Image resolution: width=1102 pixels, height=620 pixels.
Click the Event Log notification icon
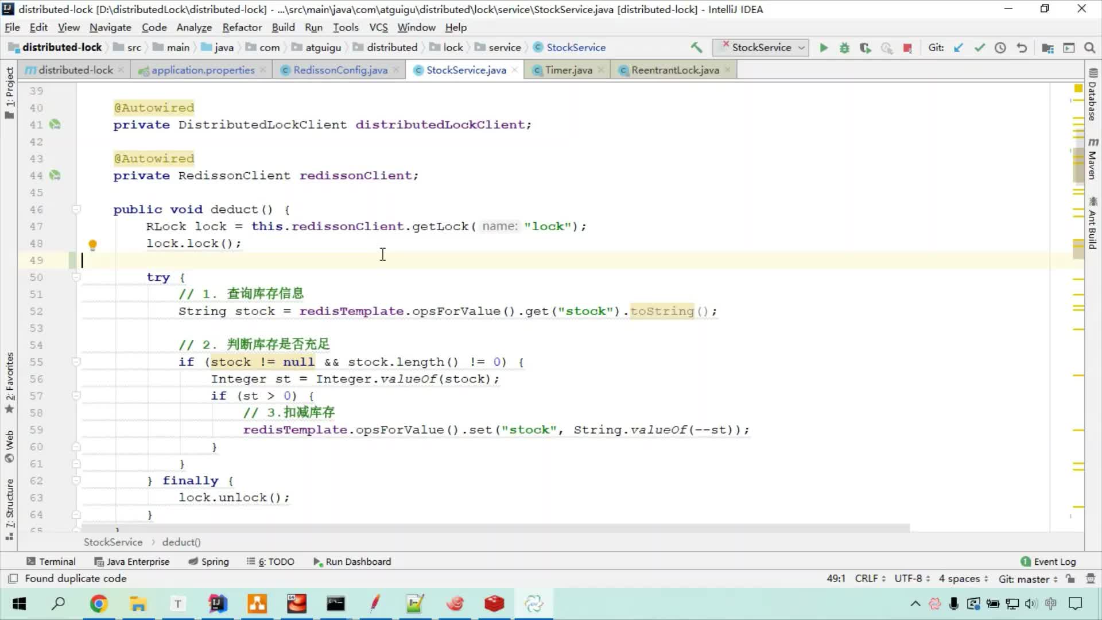(x=1025, y=562)
